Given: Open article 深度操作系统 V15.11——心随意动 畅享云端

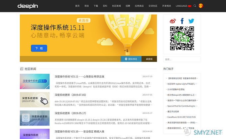Looking at the screenshot, I should click(x=79, y=76).
